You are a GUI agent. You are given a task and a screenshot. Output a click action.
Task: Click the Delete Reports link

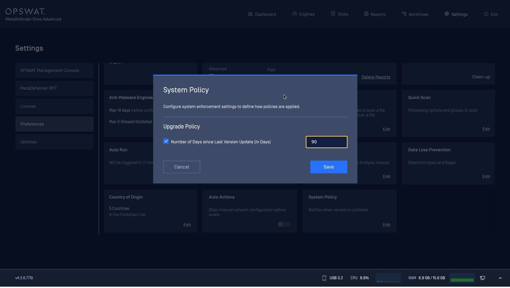coord(376,77)
